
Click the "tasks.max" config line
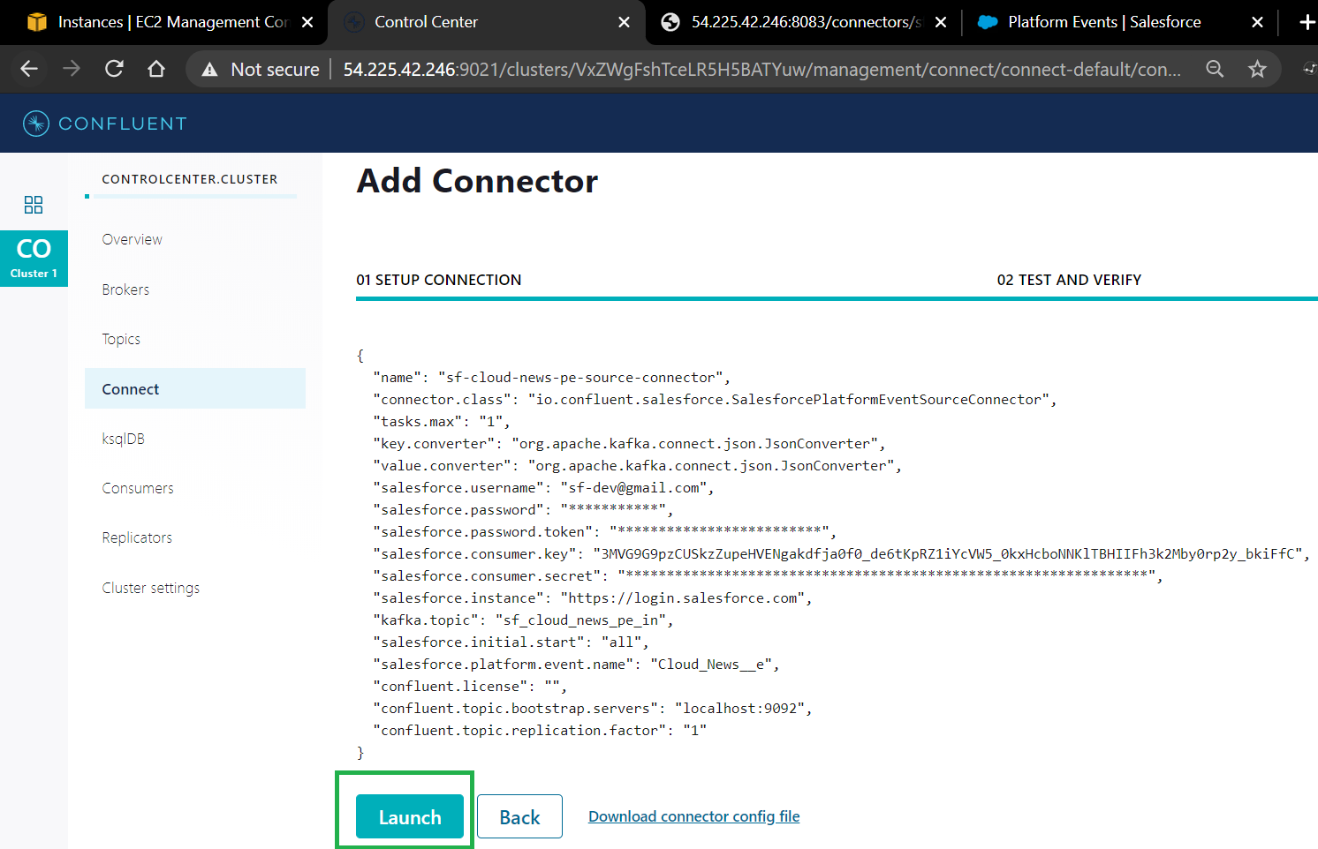pyautogui.click(x=442, y=422)
